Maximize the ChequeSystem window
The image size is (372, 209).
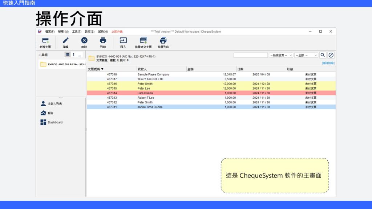click(320, 32)
